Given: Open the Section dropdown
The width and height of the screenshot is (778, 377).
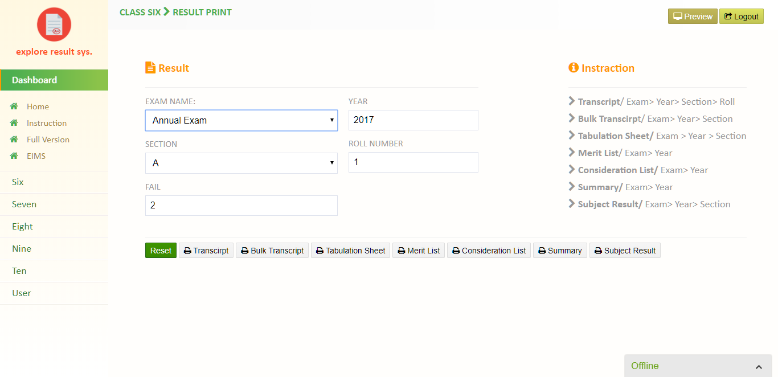Looking at the screenshot, I should (241, 163).
